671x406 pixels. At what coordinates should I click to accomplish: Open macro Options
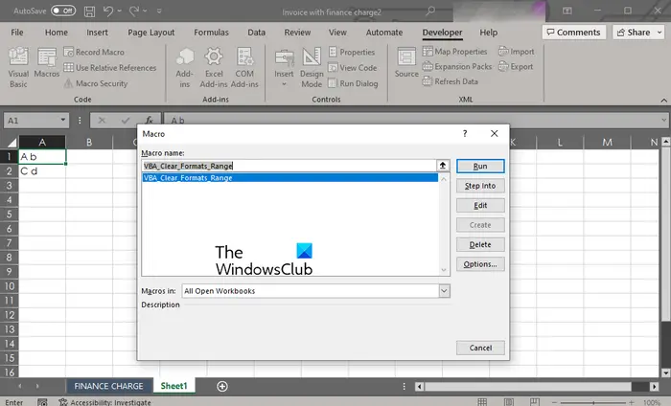pos(480,264)
